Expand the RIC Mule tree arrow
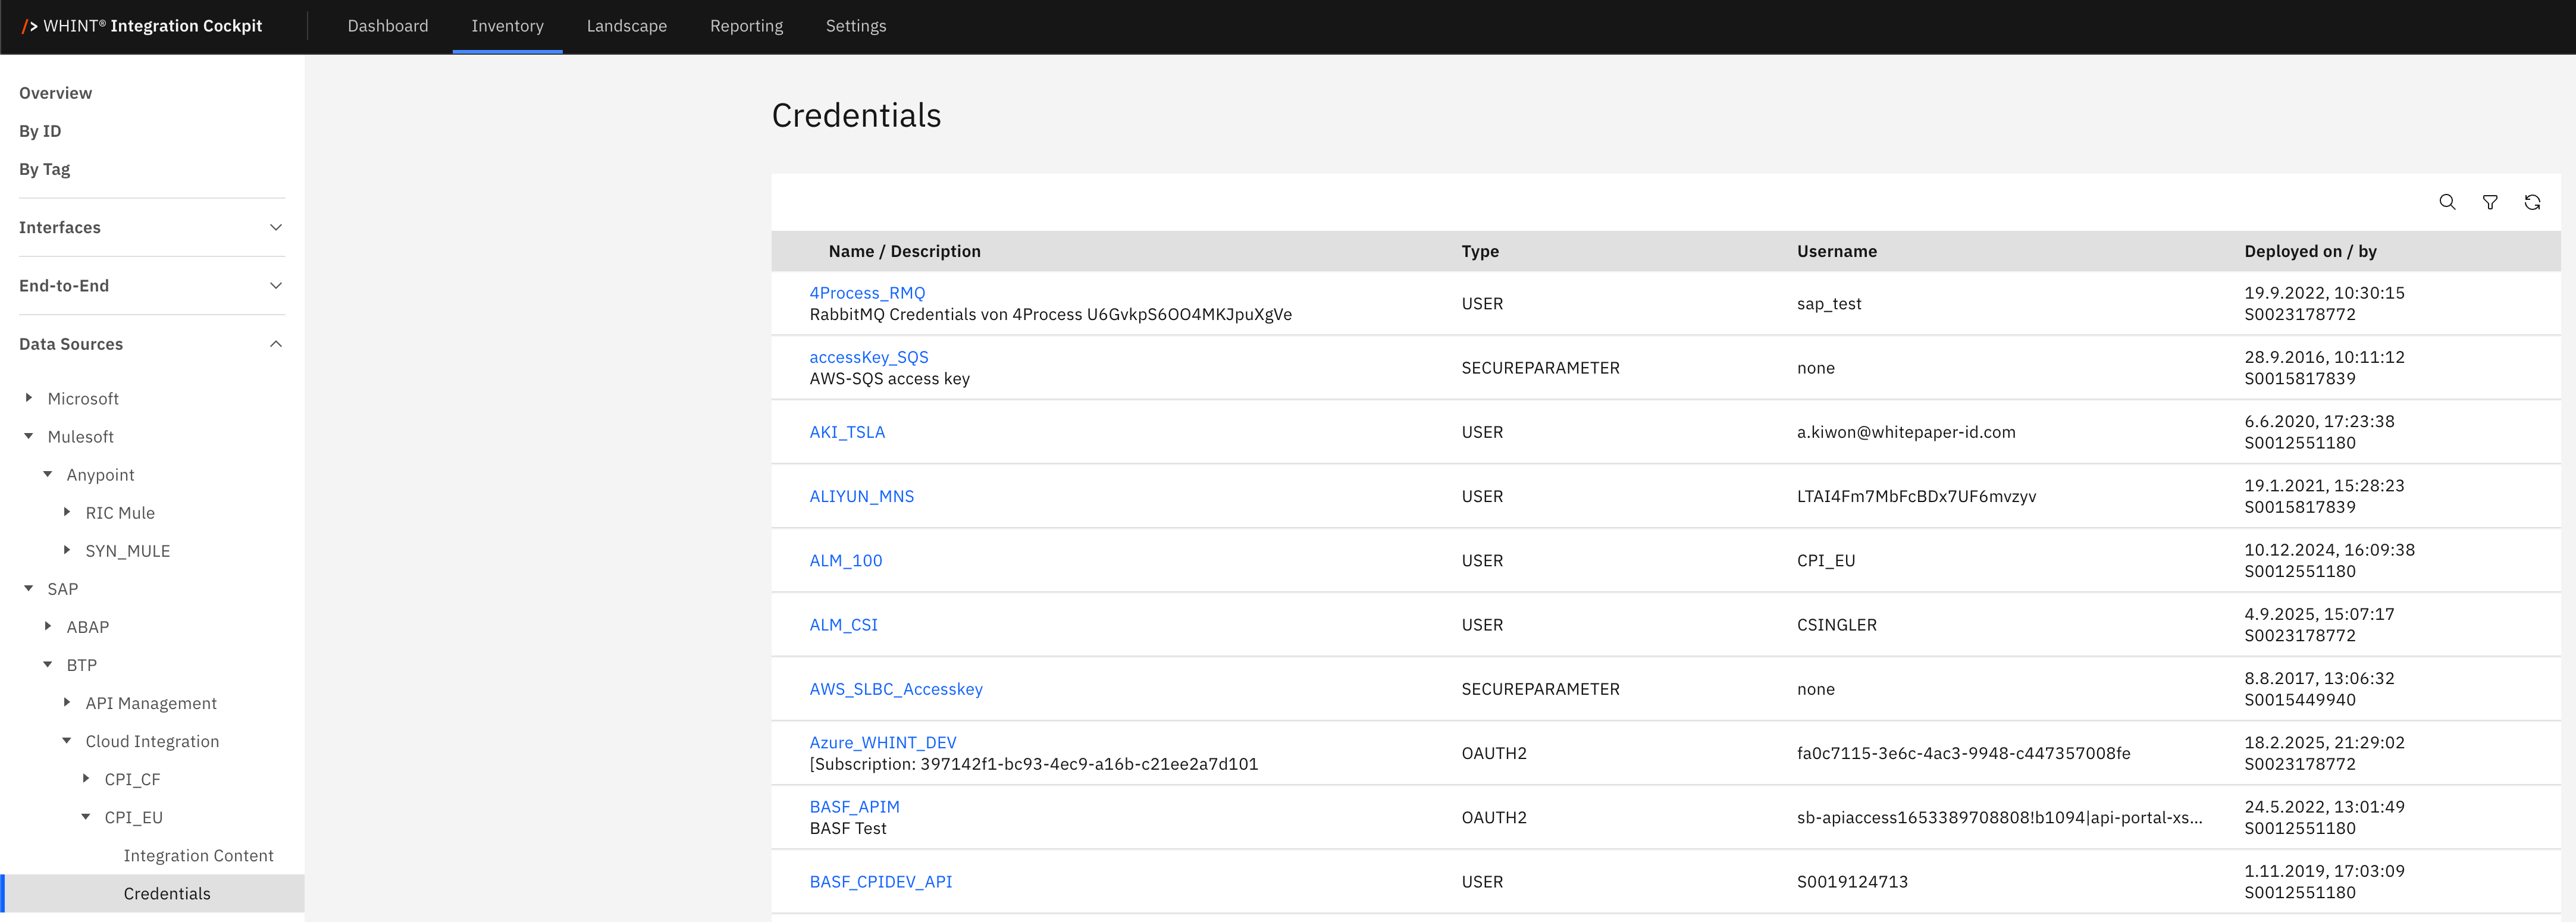Screen dimensions: 2576x922 coord(67,512)
